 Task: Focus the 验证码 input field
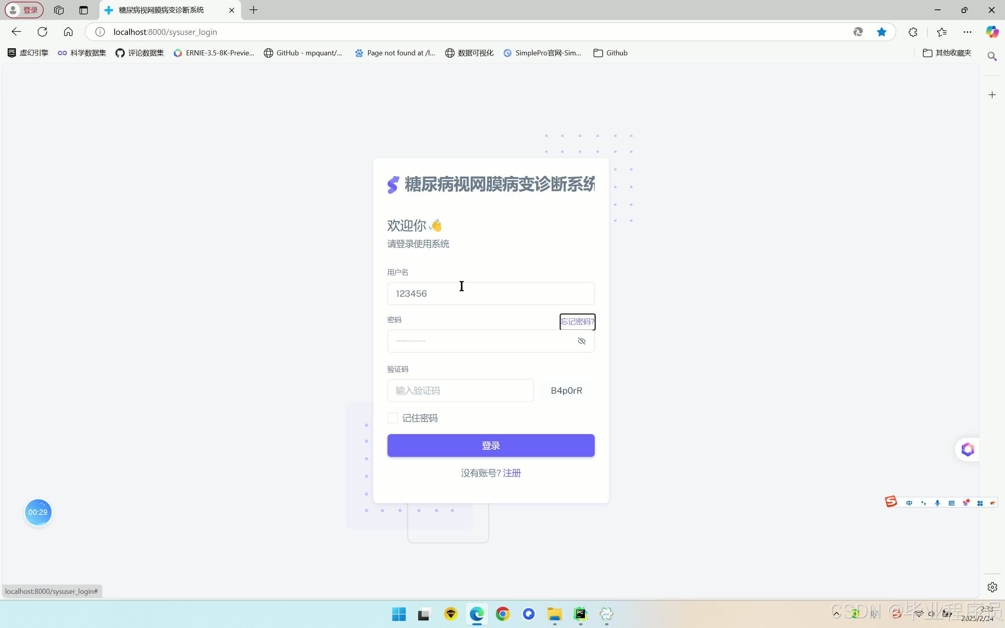[x=460, y=391]
